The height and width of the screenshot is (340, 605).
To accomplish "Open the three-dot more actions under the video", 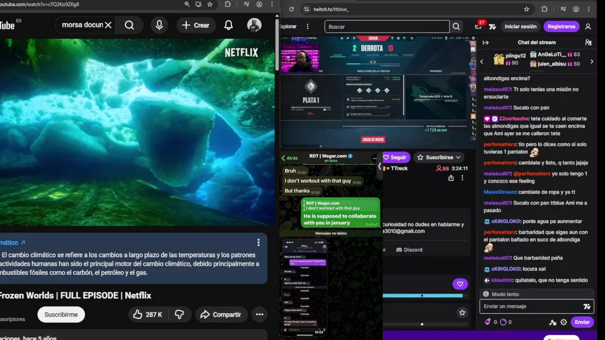I will point(259,314).
